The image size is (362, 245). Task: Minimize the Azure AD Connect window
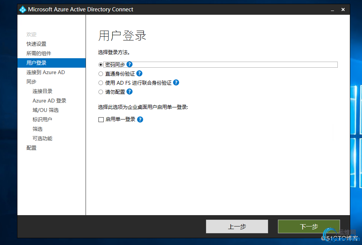(332, 10)
